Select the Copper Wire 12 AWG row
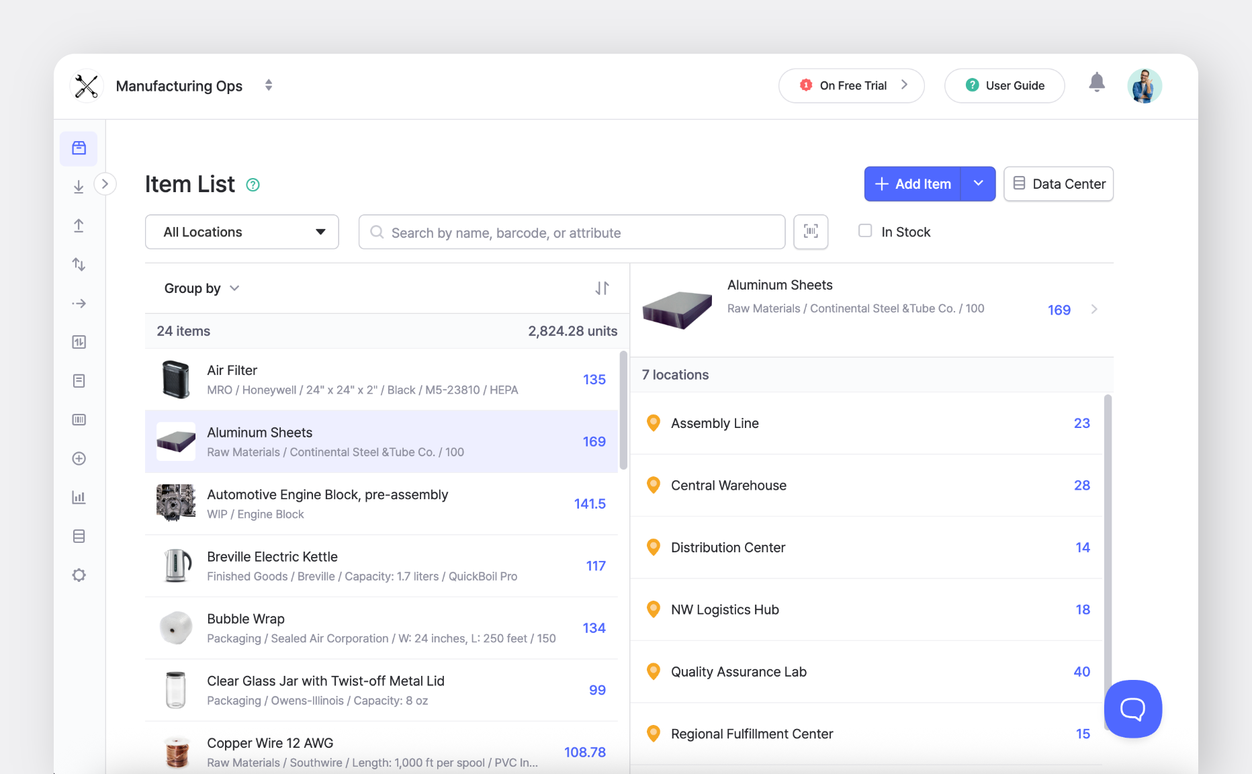 (382, 748)
